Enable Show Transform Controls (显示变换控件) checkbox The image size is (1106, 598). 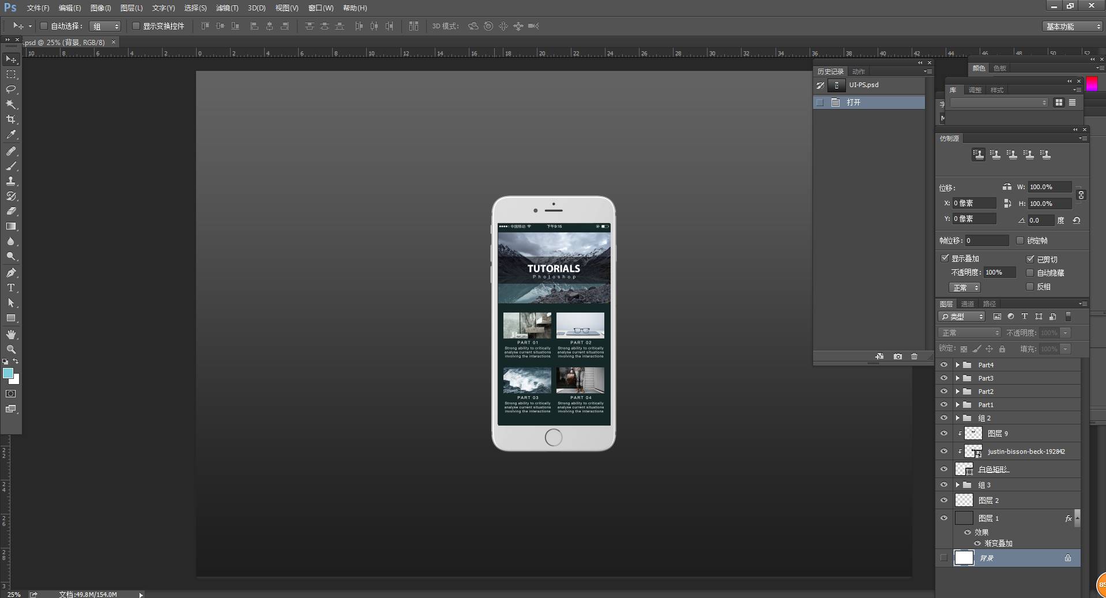[x=136, y=26]
